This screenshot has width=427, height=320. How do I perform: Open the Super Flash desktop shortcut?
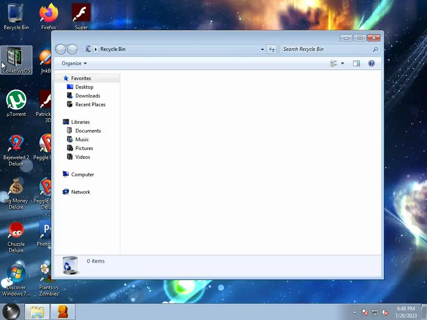(x=81, y=16)
